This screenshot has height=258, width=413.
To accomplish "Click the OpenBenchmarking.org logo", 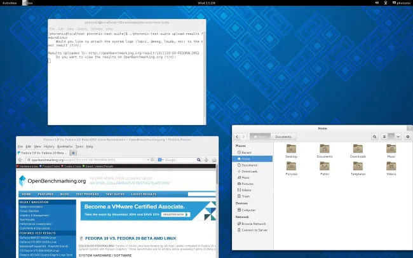I will pyautogui.click(x=52, y=180).
